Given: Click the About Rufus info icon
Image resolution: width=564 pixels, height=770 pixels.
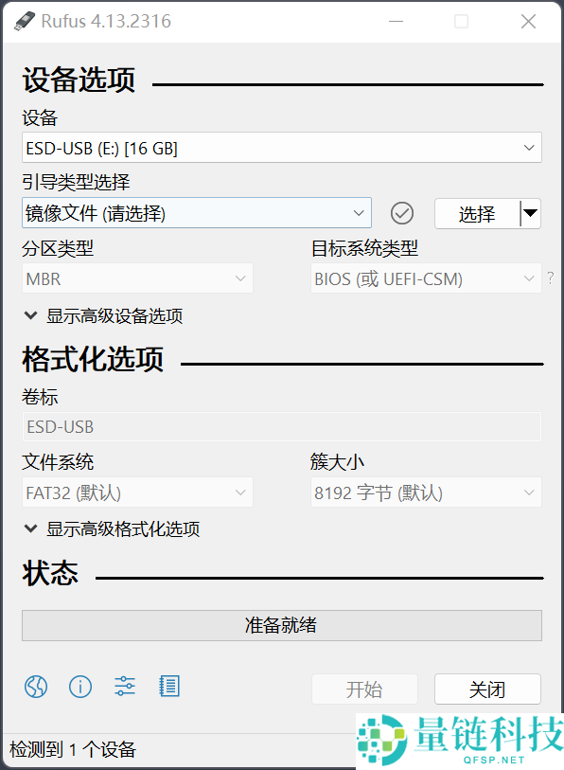Looking at the screenshot, I should (x=80, y=687).
